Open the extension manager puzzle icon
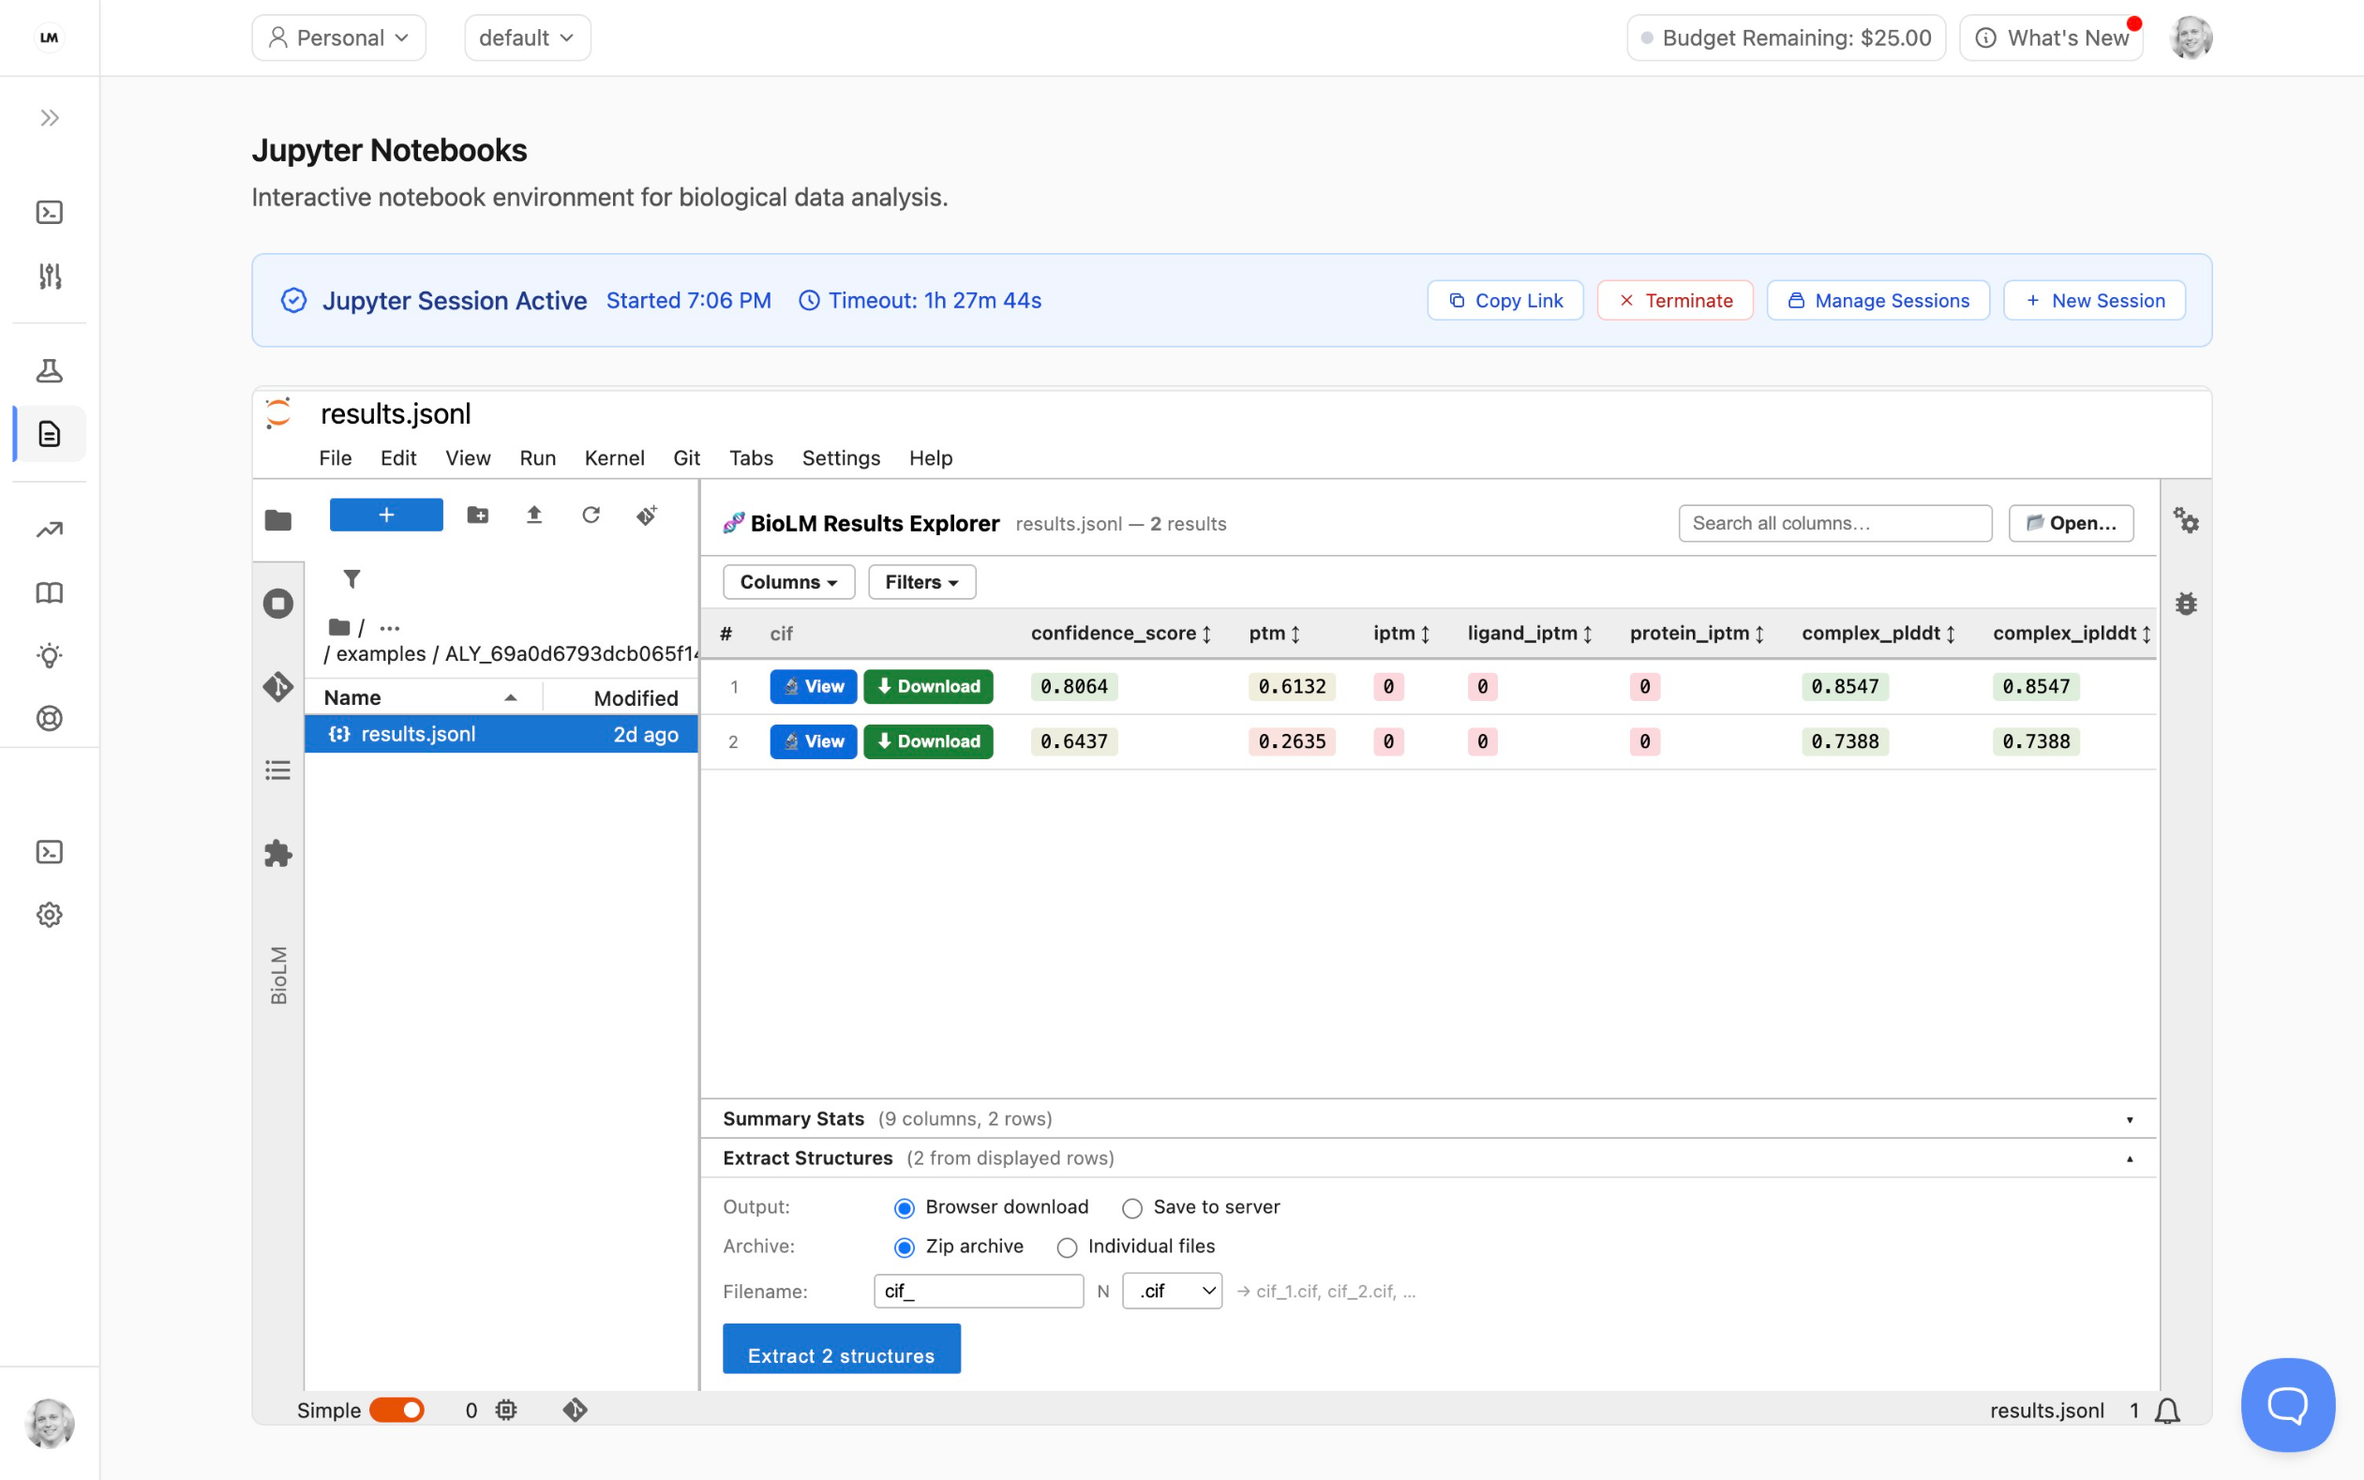2364x1480 pixels. 278,854
